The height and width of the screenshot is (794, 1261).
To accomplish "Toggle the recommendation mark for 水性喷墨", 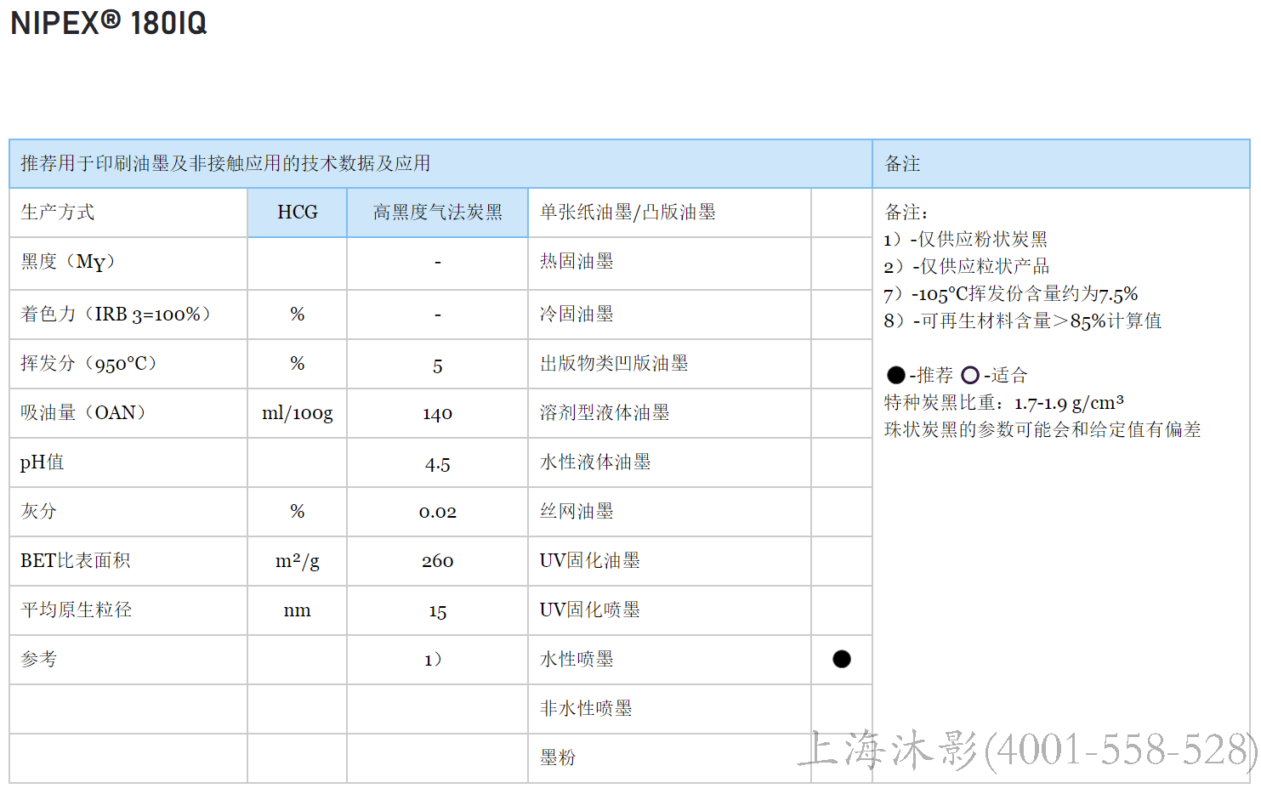I will click(842, 659).
